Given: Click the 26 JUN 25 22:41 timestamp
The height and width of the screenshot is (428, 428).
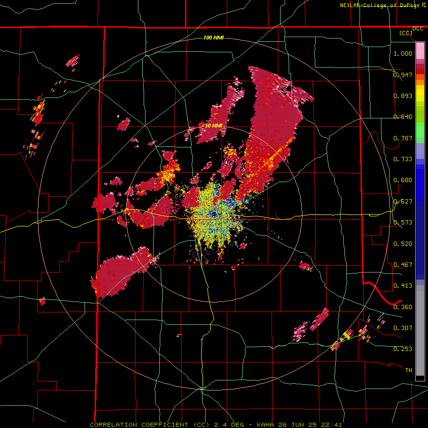Looking at the screenshot, I should click(x=310, y=425).
